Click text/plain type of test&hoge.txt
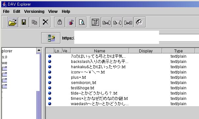 [178, 88]
